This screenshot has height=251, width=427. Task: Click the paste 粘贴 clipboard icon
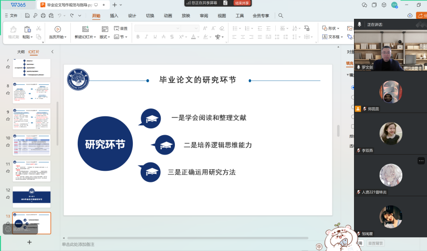coord(26,29)
